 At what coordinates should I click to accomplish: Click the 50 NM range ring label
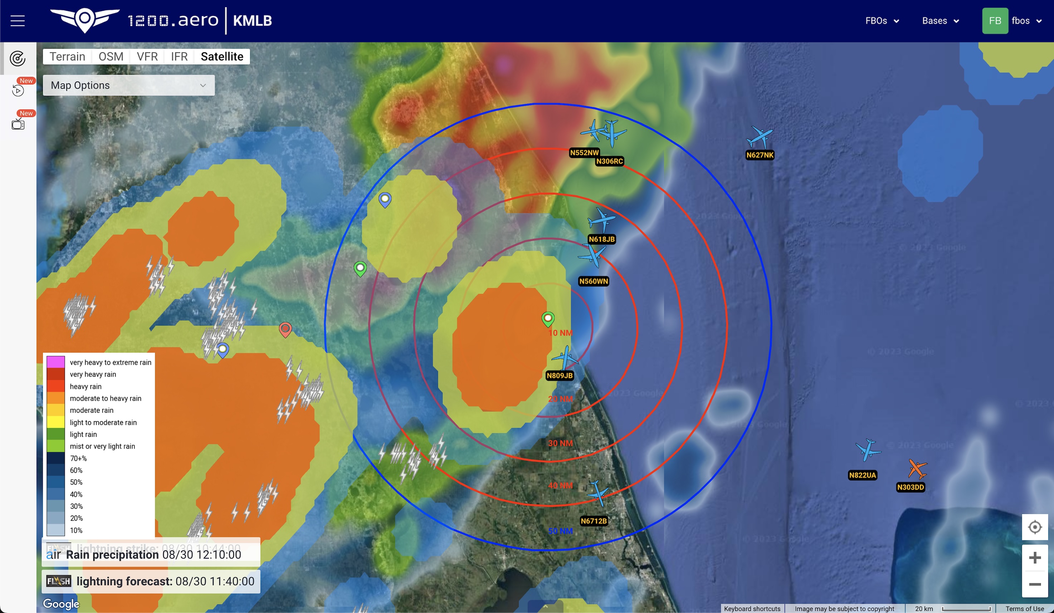click(561, 531)
